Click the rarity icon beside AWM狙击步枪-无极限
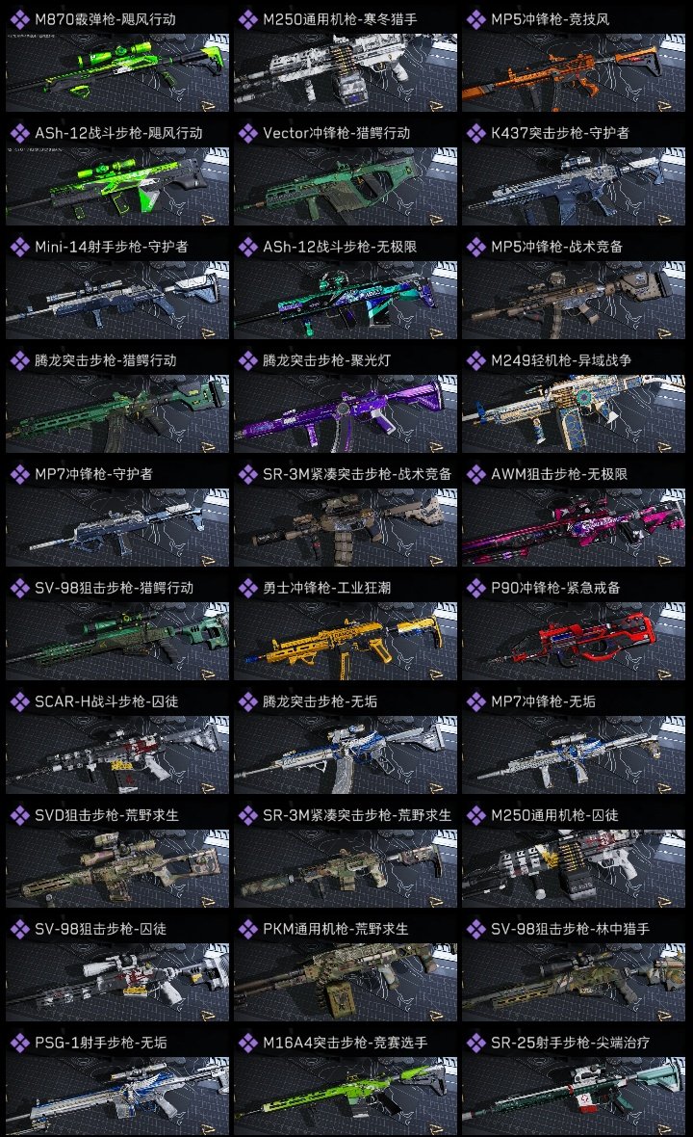This screenshot has width=693, height=1137. click(475, 474)
